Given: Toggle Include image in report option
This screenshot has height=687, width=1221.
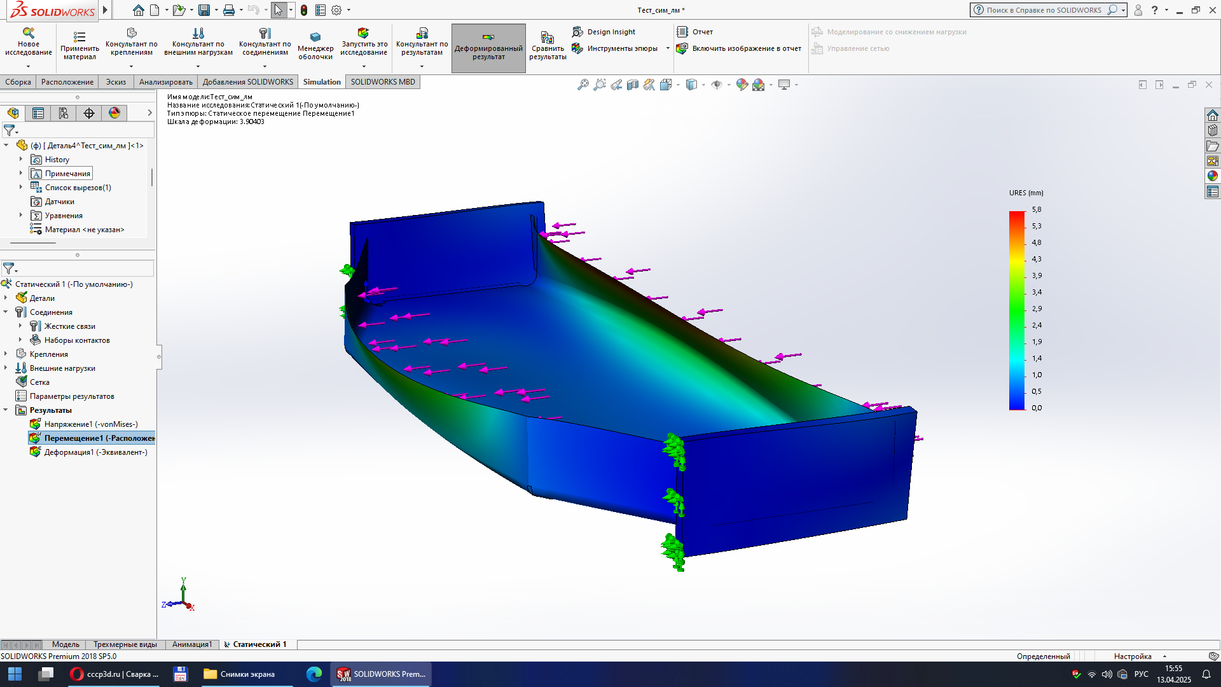Looking at the screenshot, I should (x=739, y=48).
